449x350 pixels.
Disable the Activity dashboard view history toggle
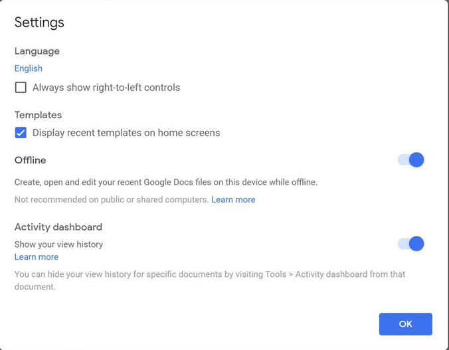pyautogui.click(x=411, y=244)
